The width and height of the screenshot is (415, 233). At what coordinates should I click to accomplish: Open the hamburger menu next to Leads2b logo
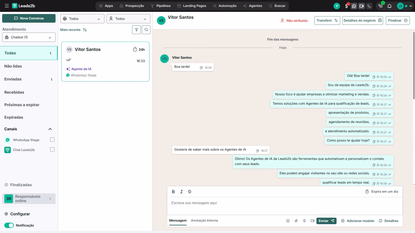click(7, 6)
